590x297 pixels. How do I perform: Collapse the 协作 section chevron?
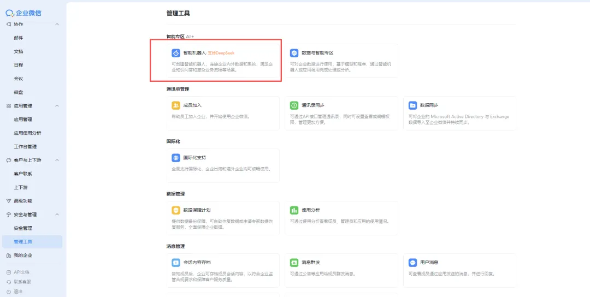pos(57,24)
